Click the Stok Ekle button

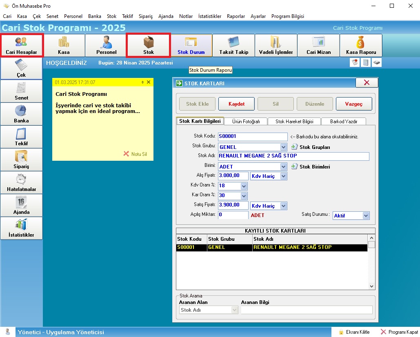[198, 104]
